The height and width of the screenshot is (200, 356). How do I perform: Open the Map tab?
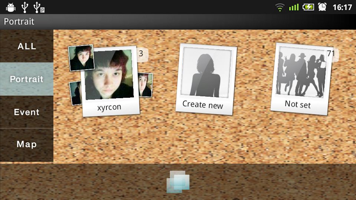(27, 145)
